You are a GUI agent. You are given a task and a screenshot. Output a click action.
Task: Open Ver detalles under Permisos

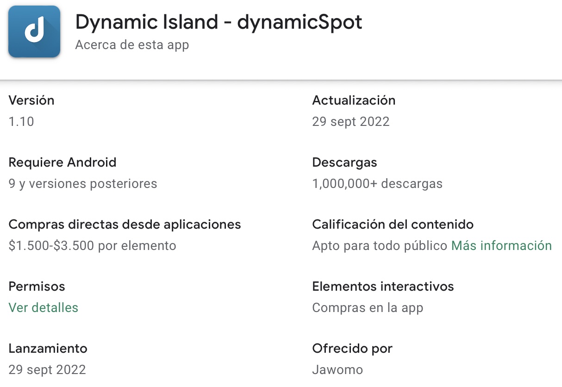[44, 308]
